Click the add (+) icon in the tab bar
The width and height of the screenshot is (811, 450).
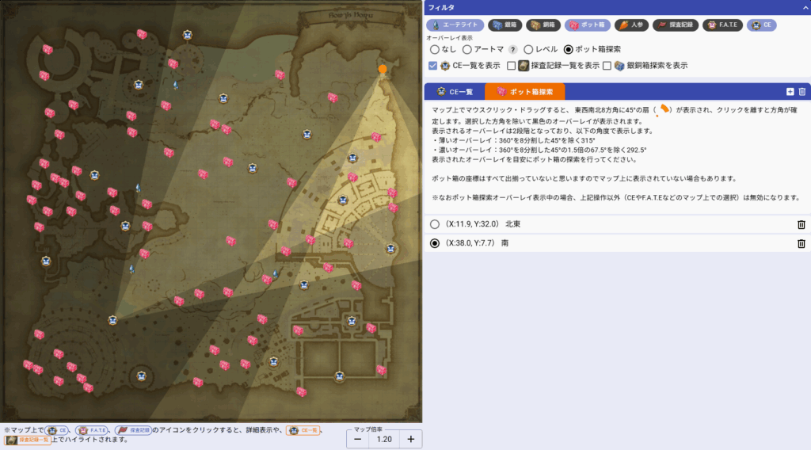pos(790,92)
